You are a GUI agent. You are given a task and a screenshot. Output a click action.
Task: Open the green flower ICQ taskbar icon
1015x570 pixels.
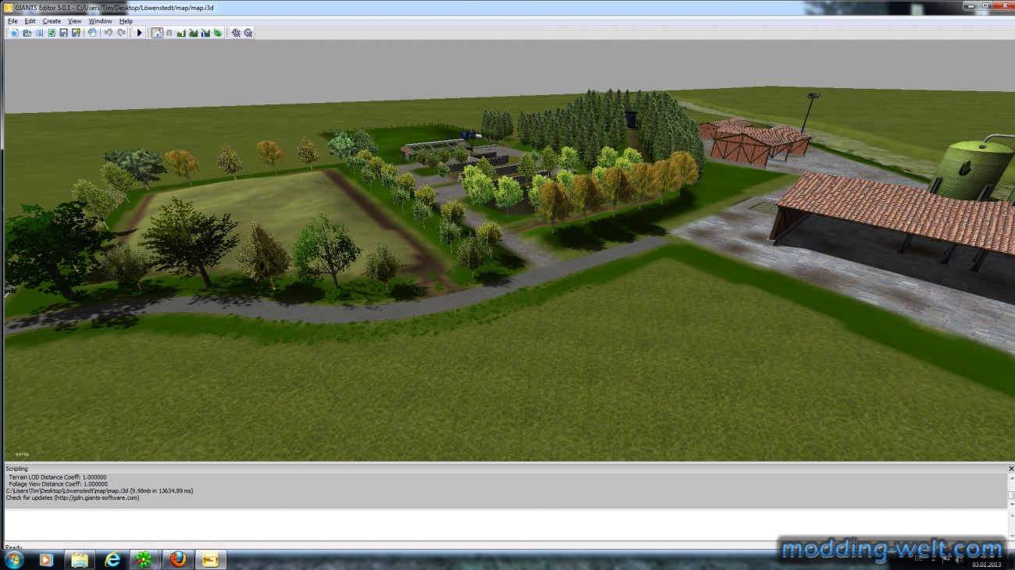(x=144, y=559)
